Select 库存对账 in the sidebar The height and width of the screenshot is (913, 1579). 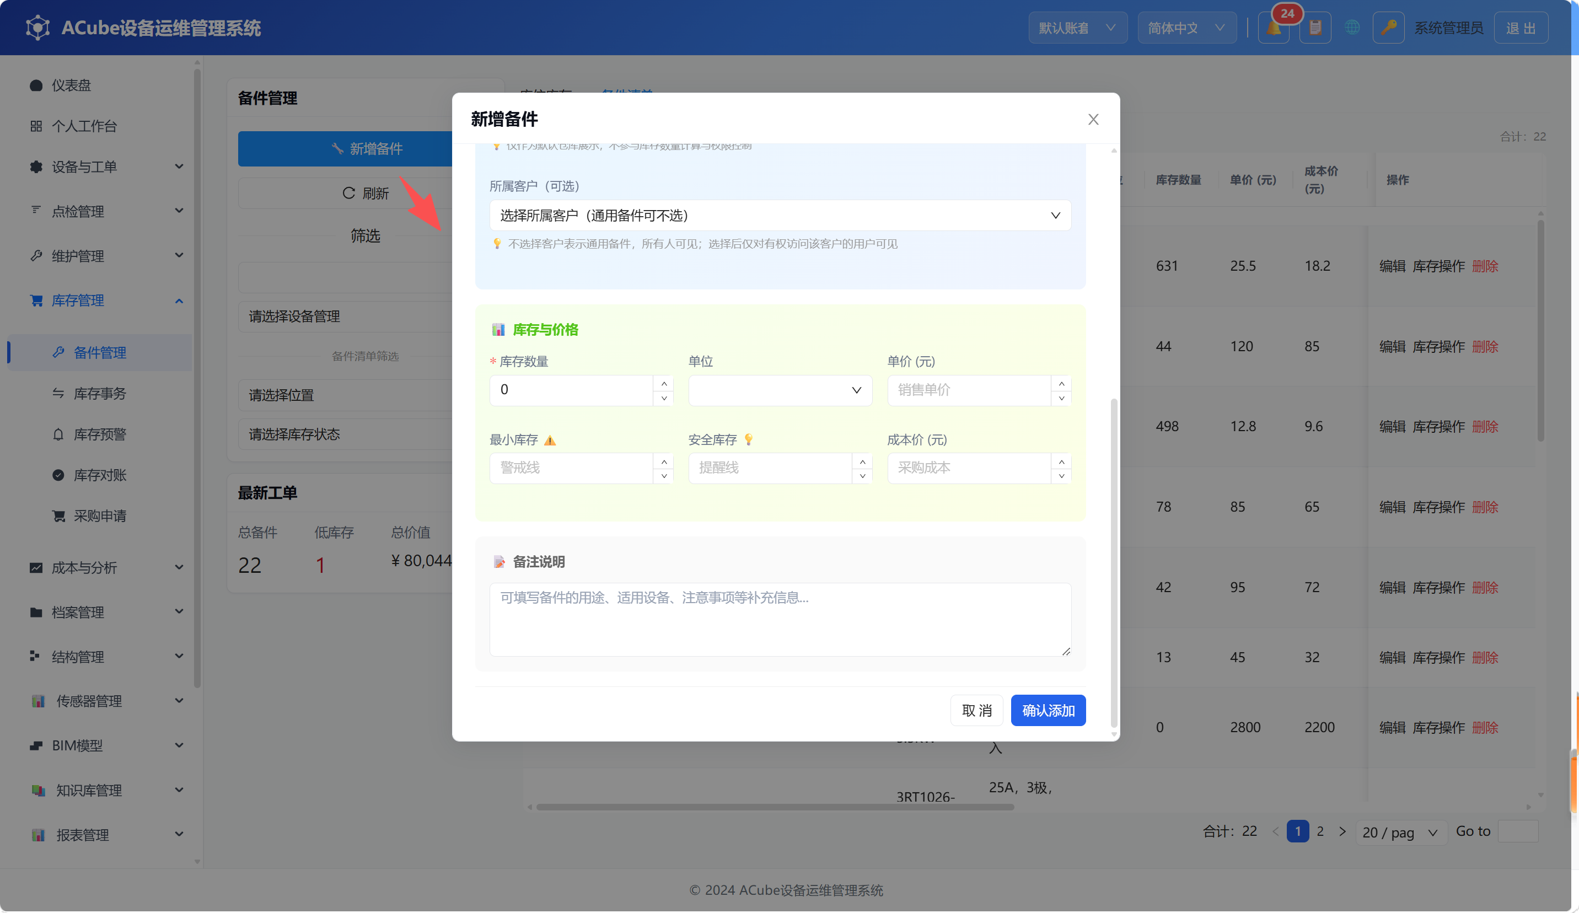tap(100, 474)
